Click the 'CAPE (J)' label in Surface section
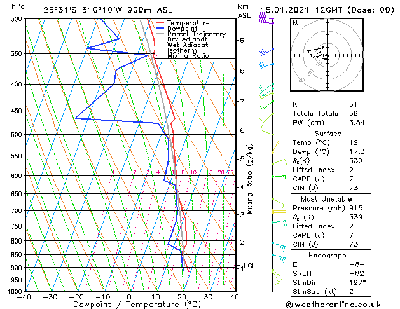 [308, 179]
